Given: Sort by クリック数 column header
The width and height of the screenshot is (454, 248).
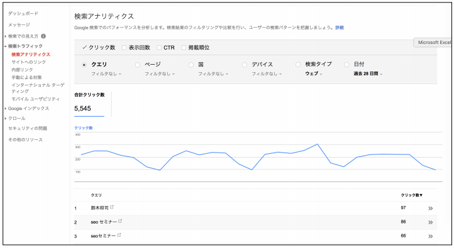Looking at the screenshot, I should point(411,195).
